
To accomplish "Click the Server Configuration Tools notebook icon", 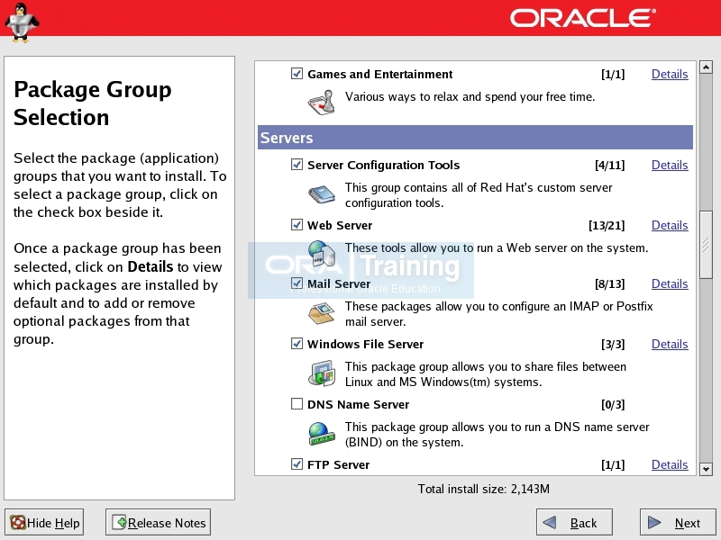I will pos(322,194).
